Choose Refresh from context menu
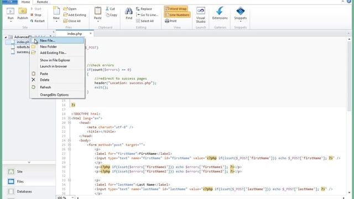Viewport: 354px width, 199px height. [x=58, y=87]
